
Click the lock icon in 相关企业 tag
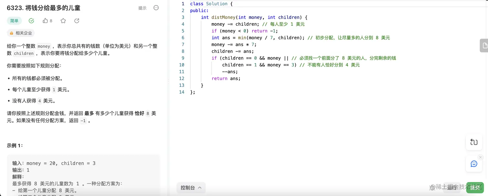(12, 33)
